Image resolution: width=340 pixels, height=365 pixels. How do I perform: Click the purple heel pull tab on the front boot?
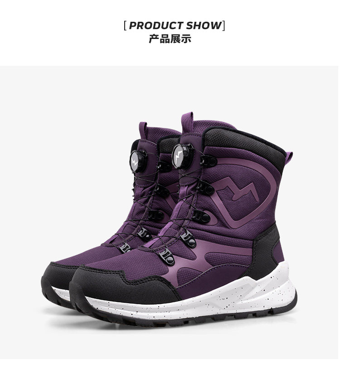click(289, 161)
